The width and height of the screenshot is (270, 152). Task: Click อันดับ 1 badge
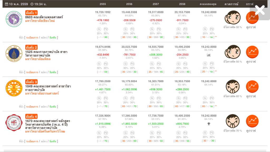coord(31,13)
